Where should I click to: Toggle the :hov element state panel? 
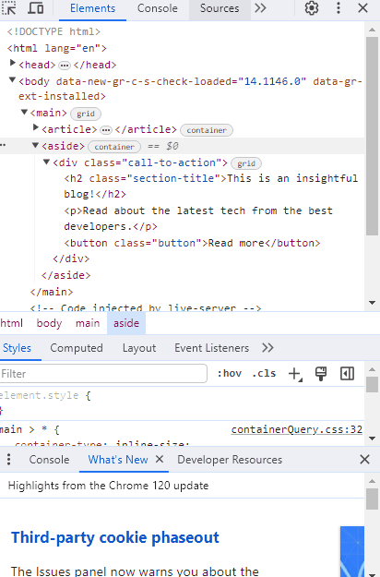click(x=230, y=374)
